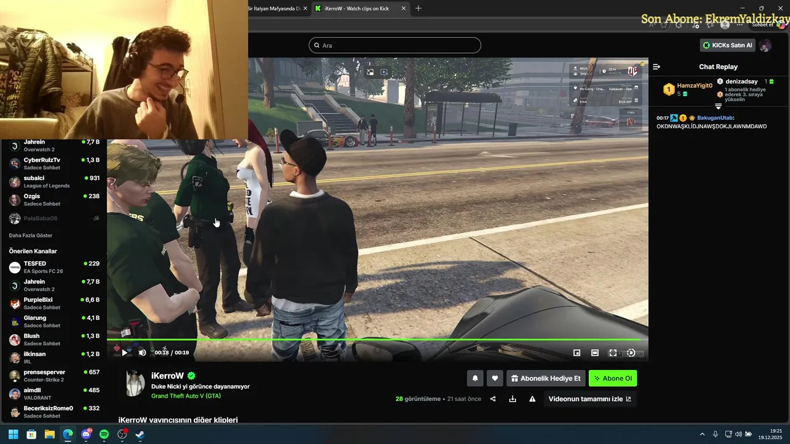Open Microsoft Edge from taskbar
Image resolution: width=790 pixels, height=444 pixels.
pos(68,434)
